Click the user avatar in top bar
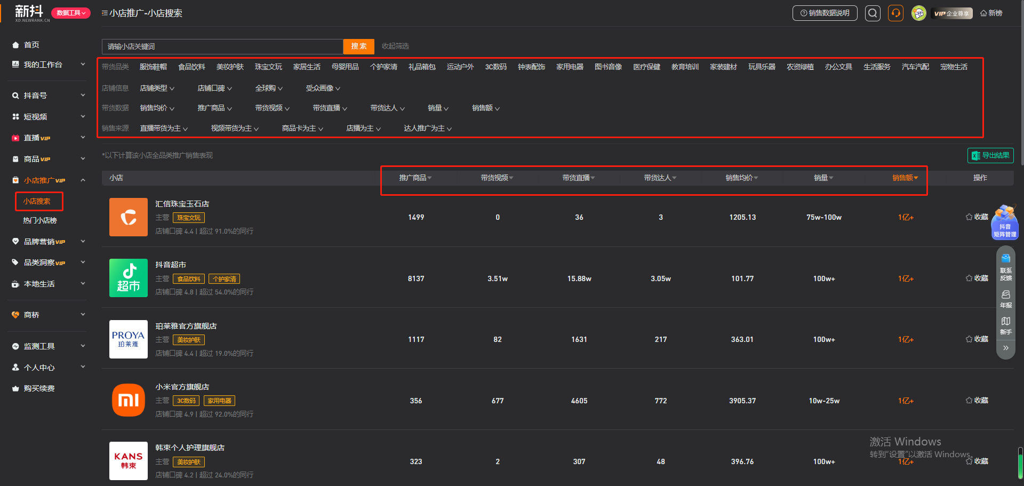Viewport: 1024px width, 486px height. click(x=918, y=13)
